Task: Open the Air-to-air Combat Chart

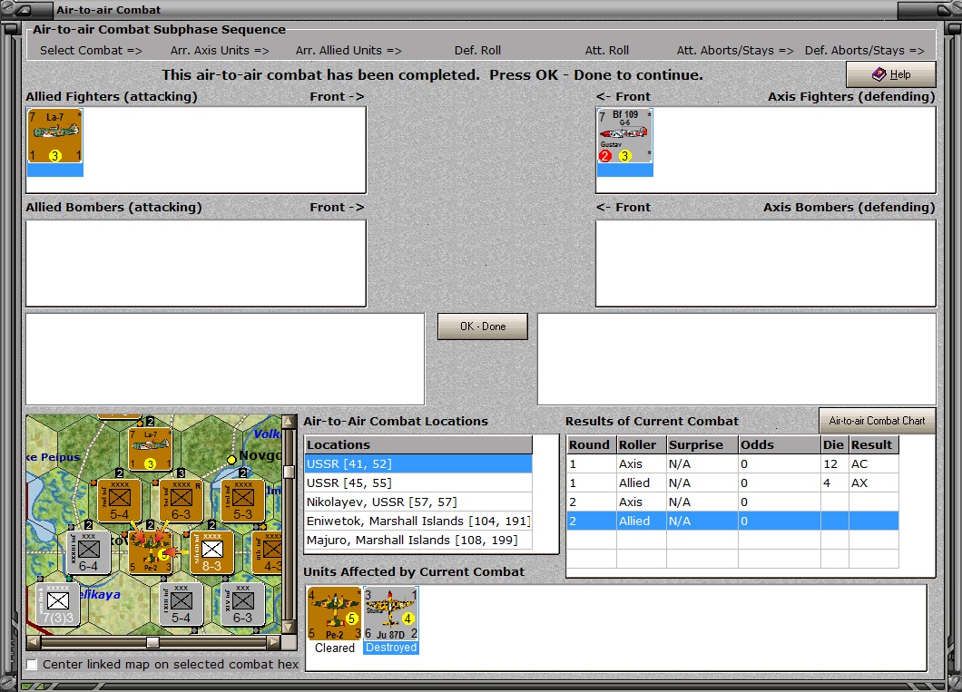Action: 878,421
